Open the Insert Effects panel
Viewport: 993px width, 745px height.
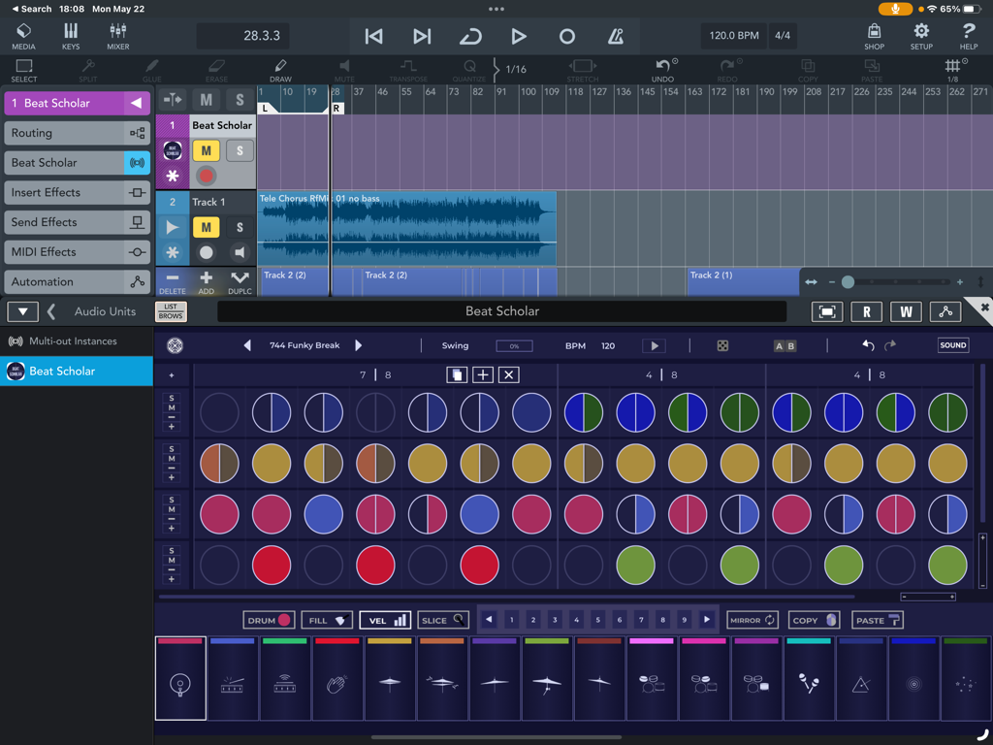[77, 192]
